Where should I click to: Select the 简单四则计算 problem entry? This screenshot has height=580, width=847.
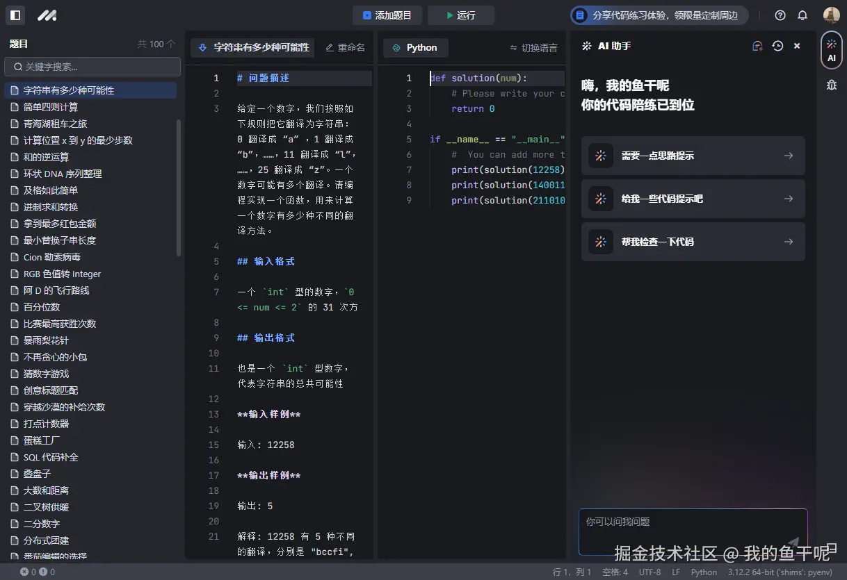tap(54, 106)
